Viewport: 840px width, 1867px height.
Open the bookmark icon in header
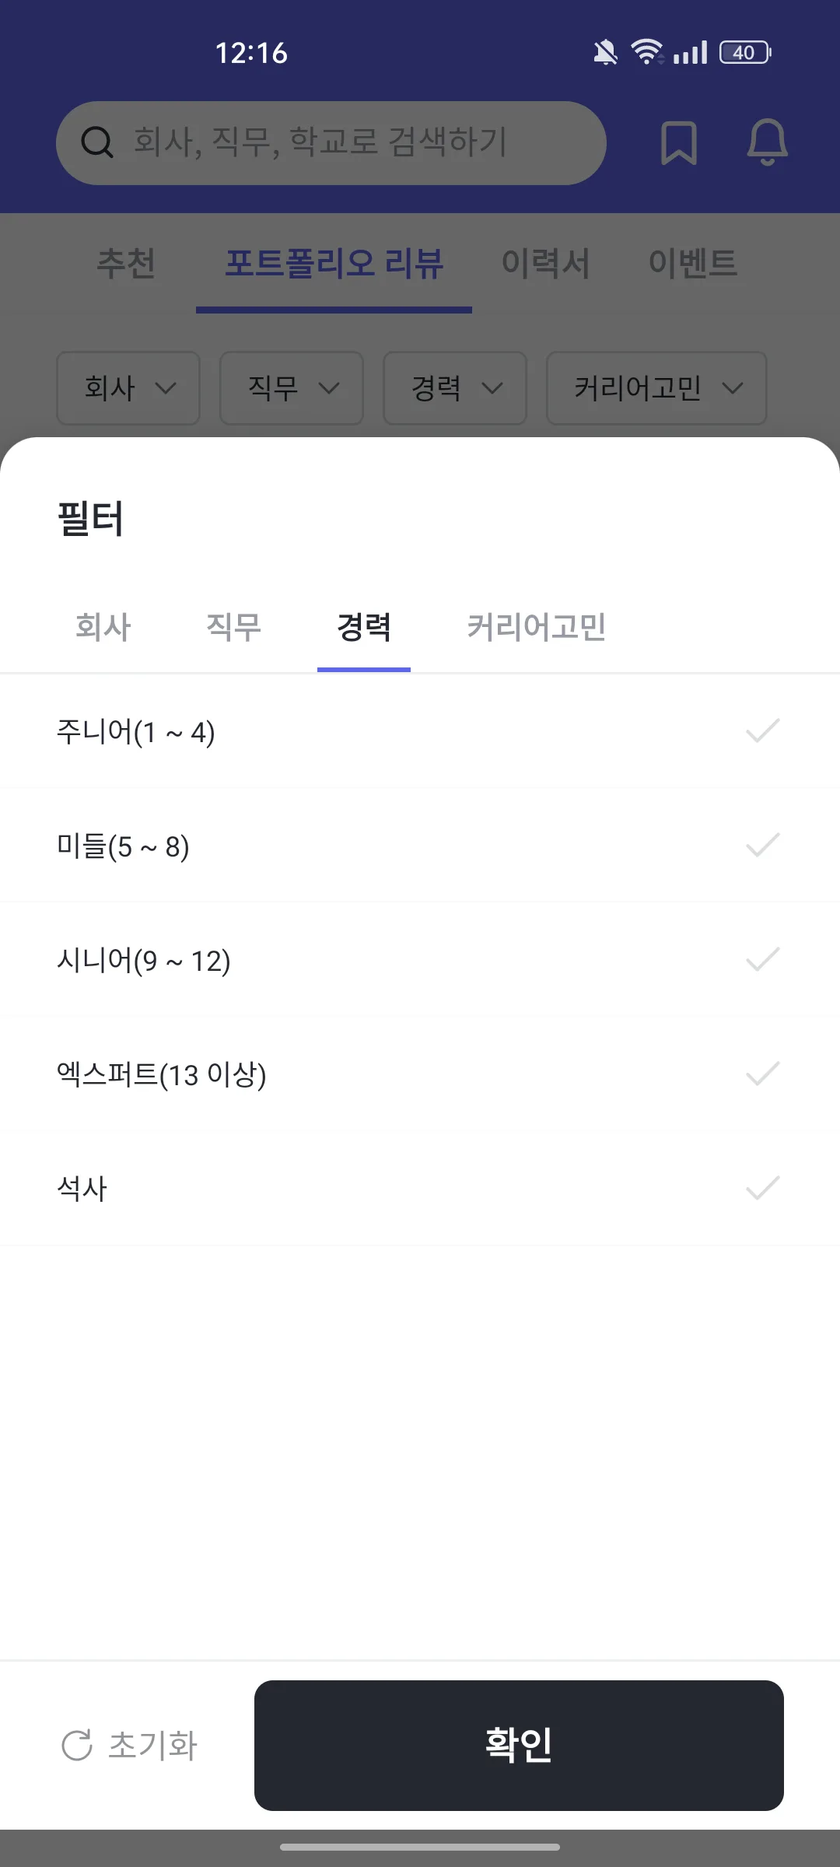point(678,143)
